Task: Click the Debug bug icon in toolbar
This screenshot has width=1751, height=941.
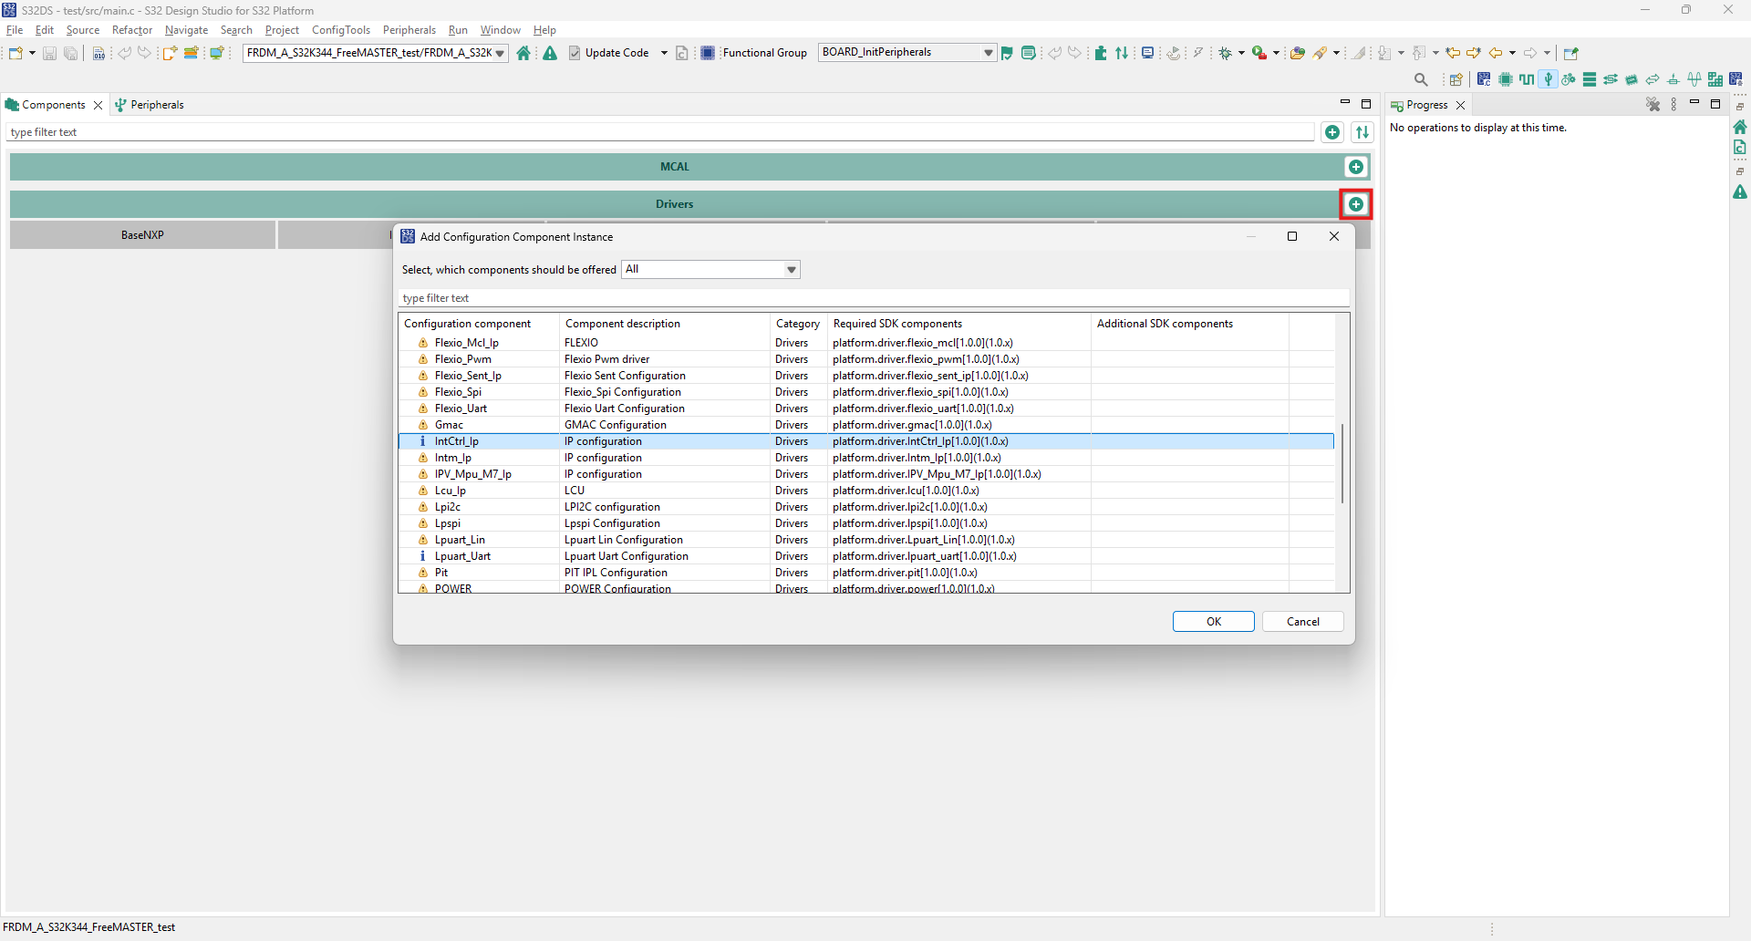Action: (1226, 53)
